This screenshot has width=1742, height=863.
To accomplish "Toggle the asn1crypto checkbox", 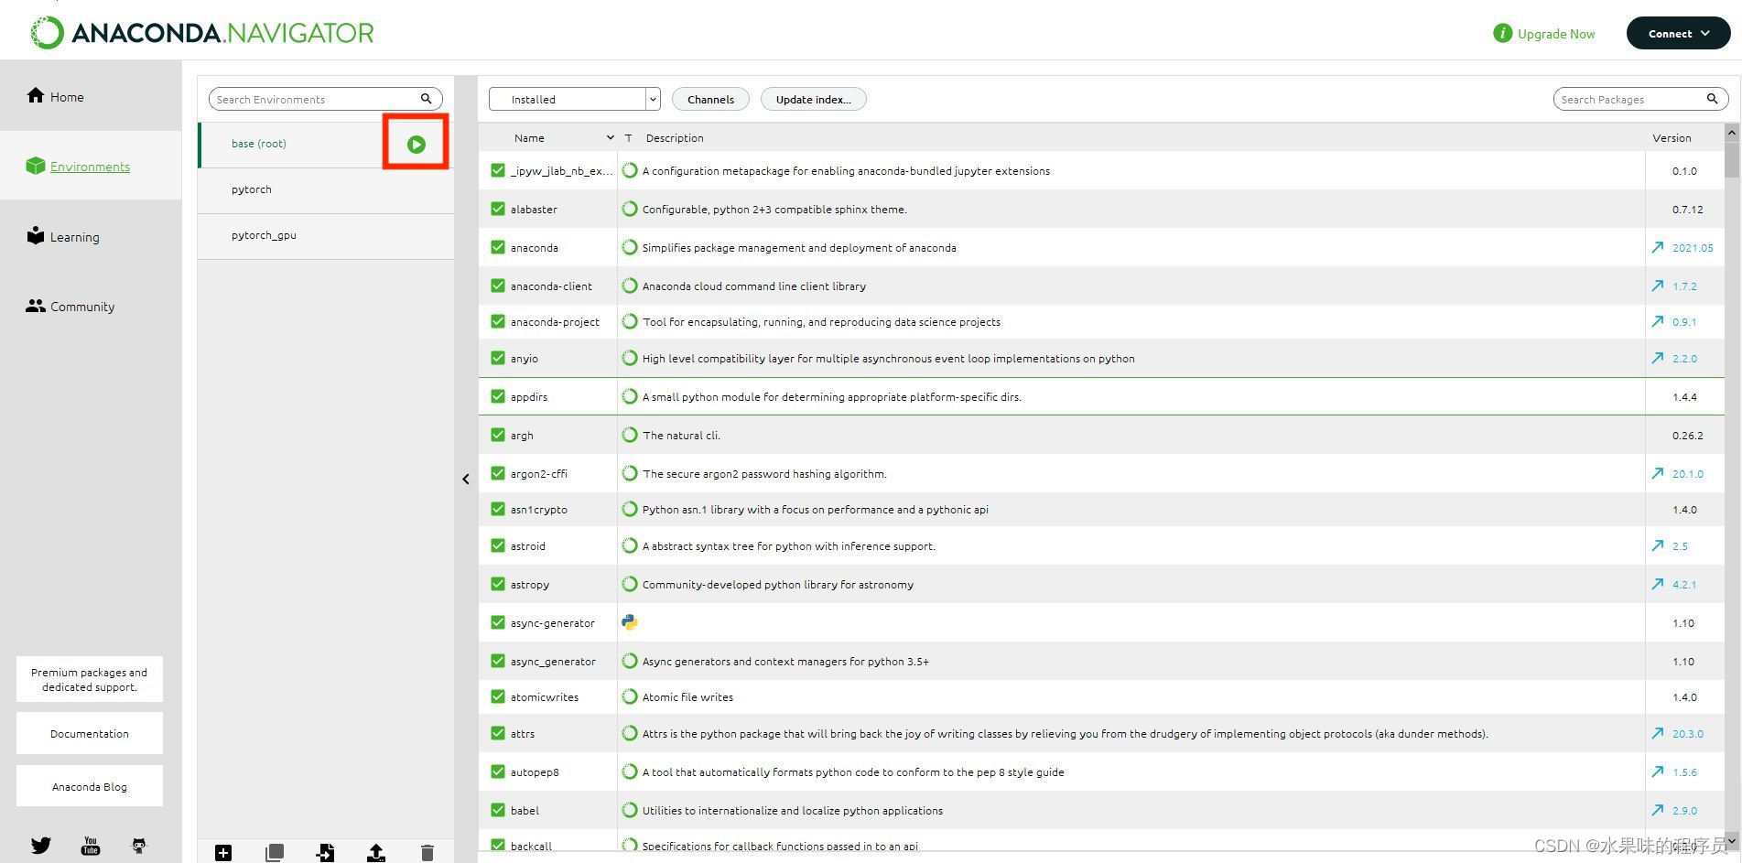I will [498, 509].
